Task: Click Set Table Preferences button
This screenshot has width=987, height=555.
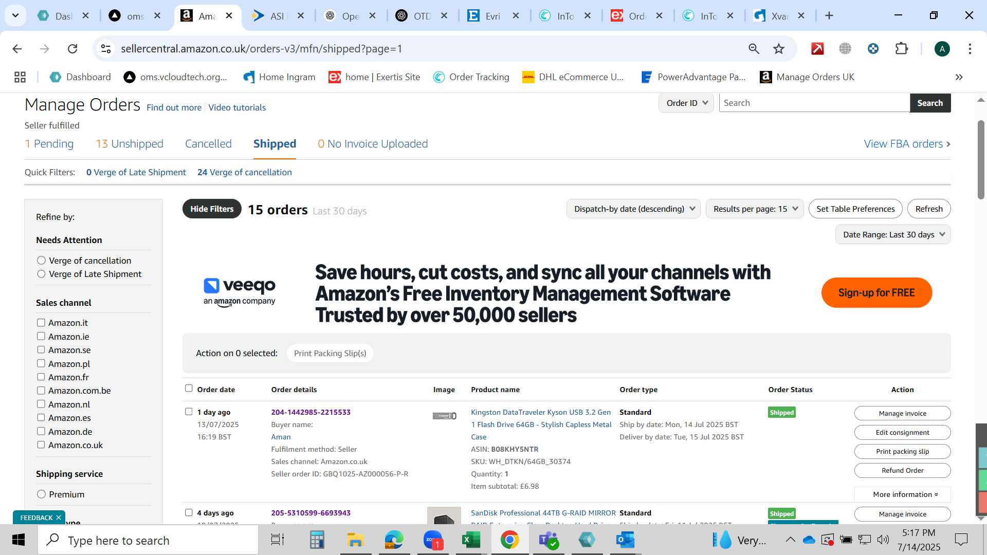Action: (x=855, y=209)
